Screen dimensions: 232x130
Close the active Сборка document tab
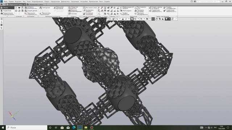pyautogui.click(x=25, y=4)
